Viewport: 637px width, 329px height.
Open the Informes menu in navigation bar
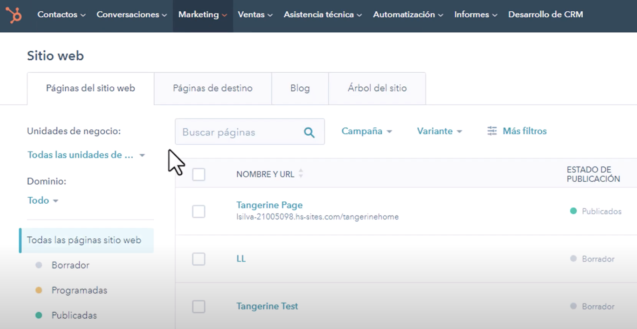point(475,15)
